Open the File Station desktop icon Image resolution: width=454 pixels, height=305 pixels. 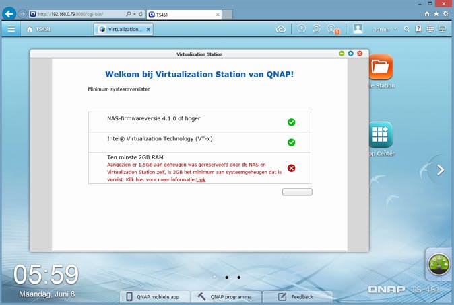coord(381,67)
